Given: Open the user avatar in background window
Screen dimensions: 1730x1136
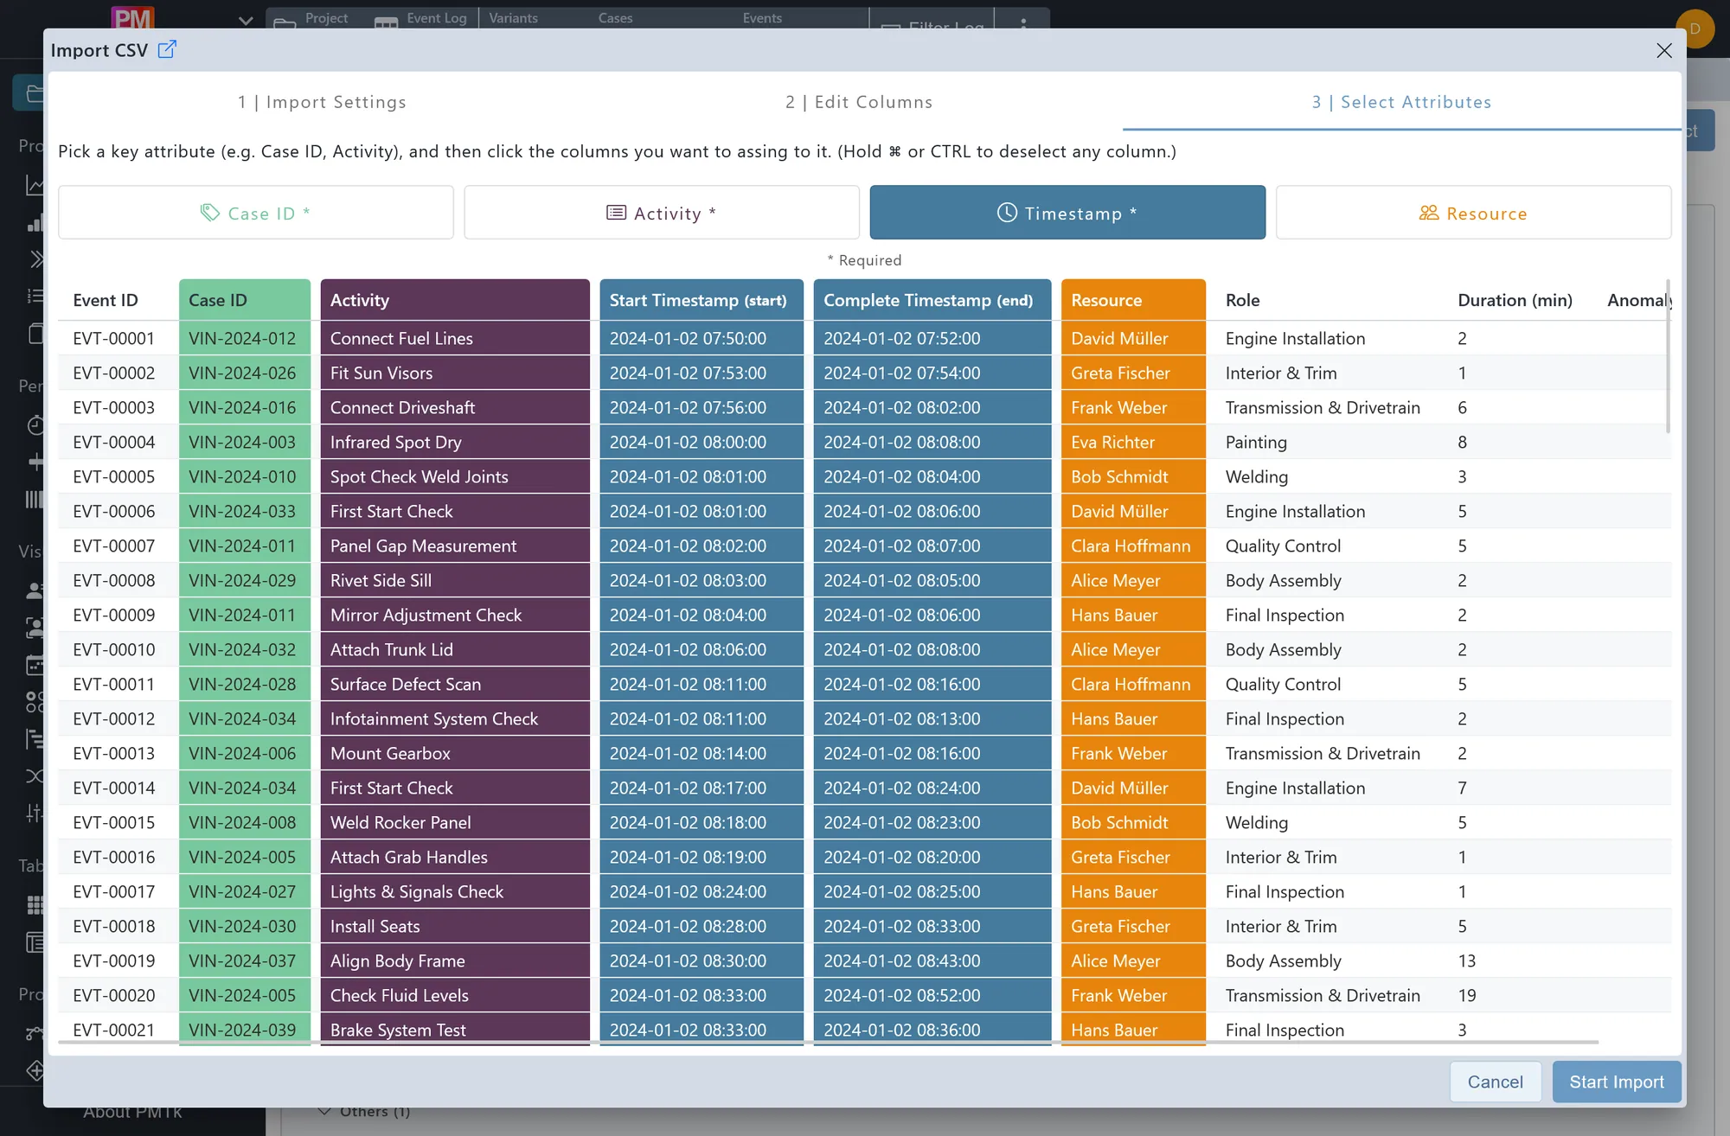Looking at the screenshot, I should pos(1695,29).
